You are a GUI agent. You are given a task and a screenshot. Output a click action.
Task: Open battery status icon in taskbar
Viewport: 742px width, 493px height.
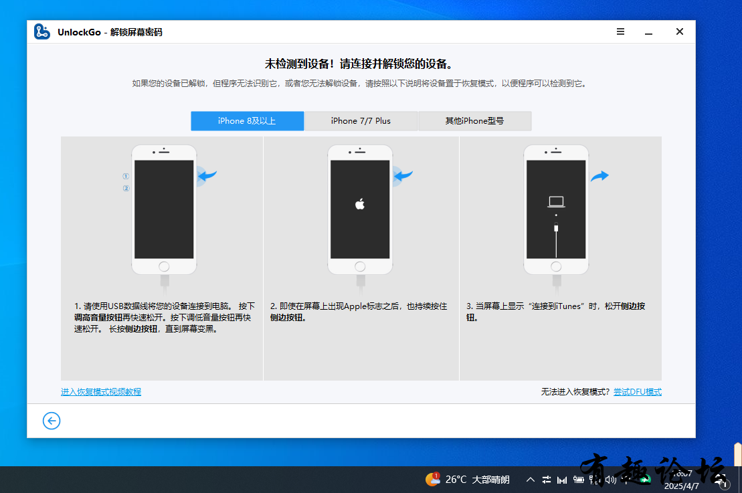[x=578, y=480]
